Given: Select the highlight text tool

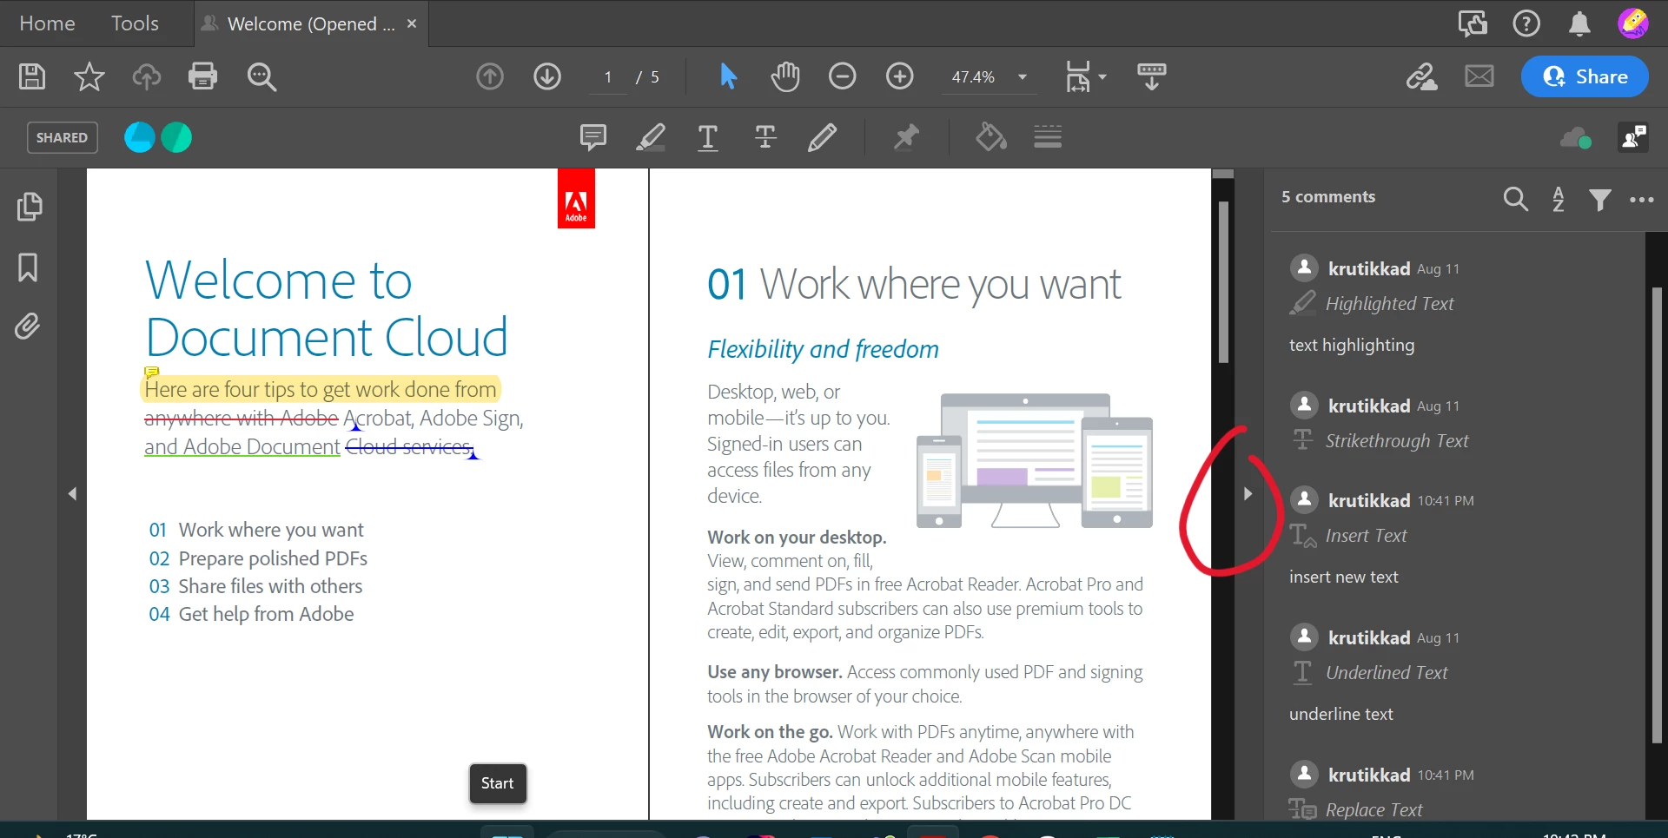Looking at the screenshot, I should (651, 137).
